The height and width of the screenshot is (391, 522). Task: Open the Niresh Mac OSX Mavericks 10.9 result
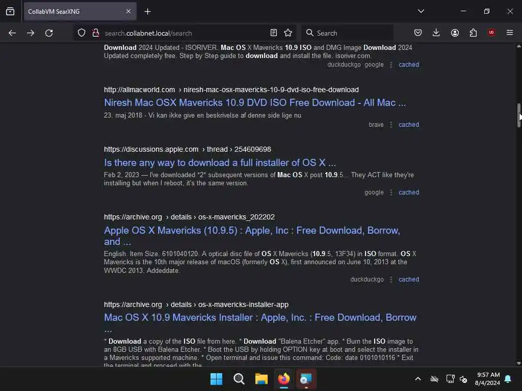coord(255,103)
